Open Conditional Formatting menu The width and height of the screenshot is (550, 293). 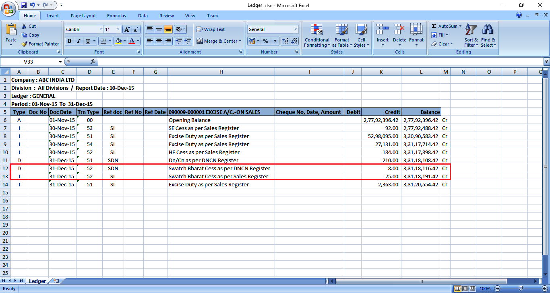(x=317, y=35)
